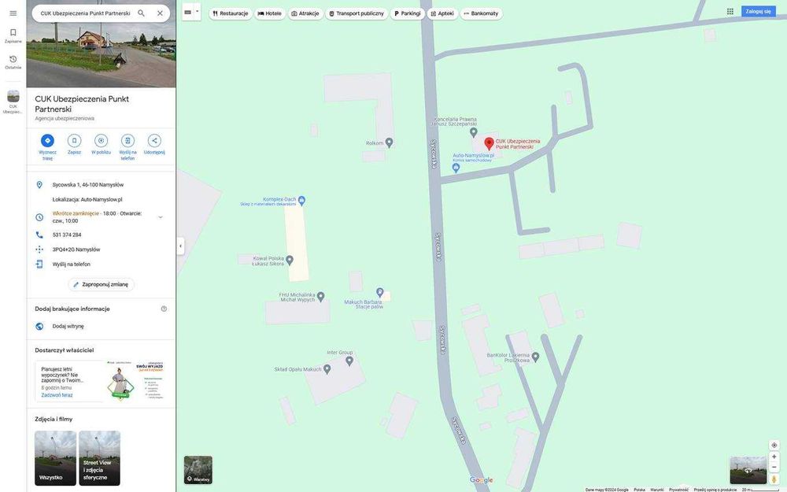Screen dimensions: 787x492
Task: Click the Zaproponuj zmianę button
Action: coord(101,285)
